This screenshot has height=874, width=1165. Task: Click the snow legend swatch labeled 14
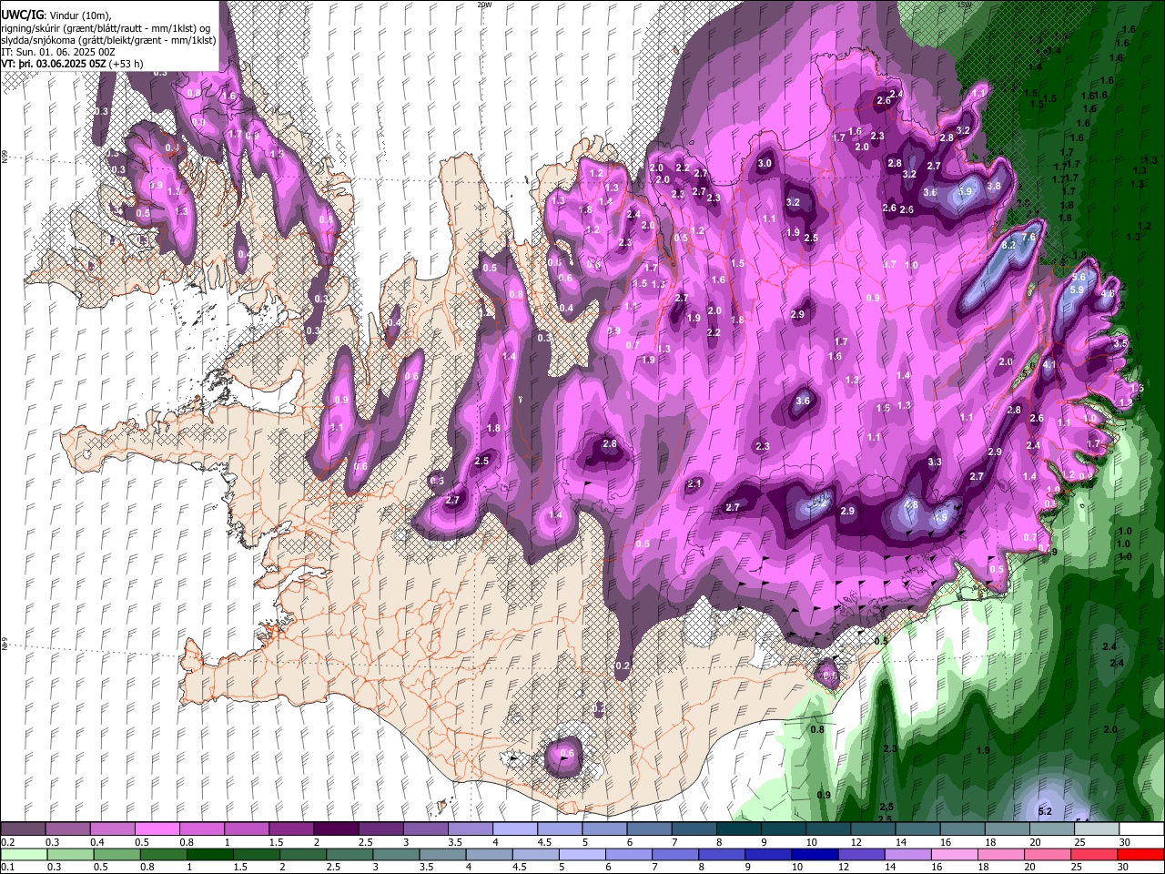click(917, 829)
